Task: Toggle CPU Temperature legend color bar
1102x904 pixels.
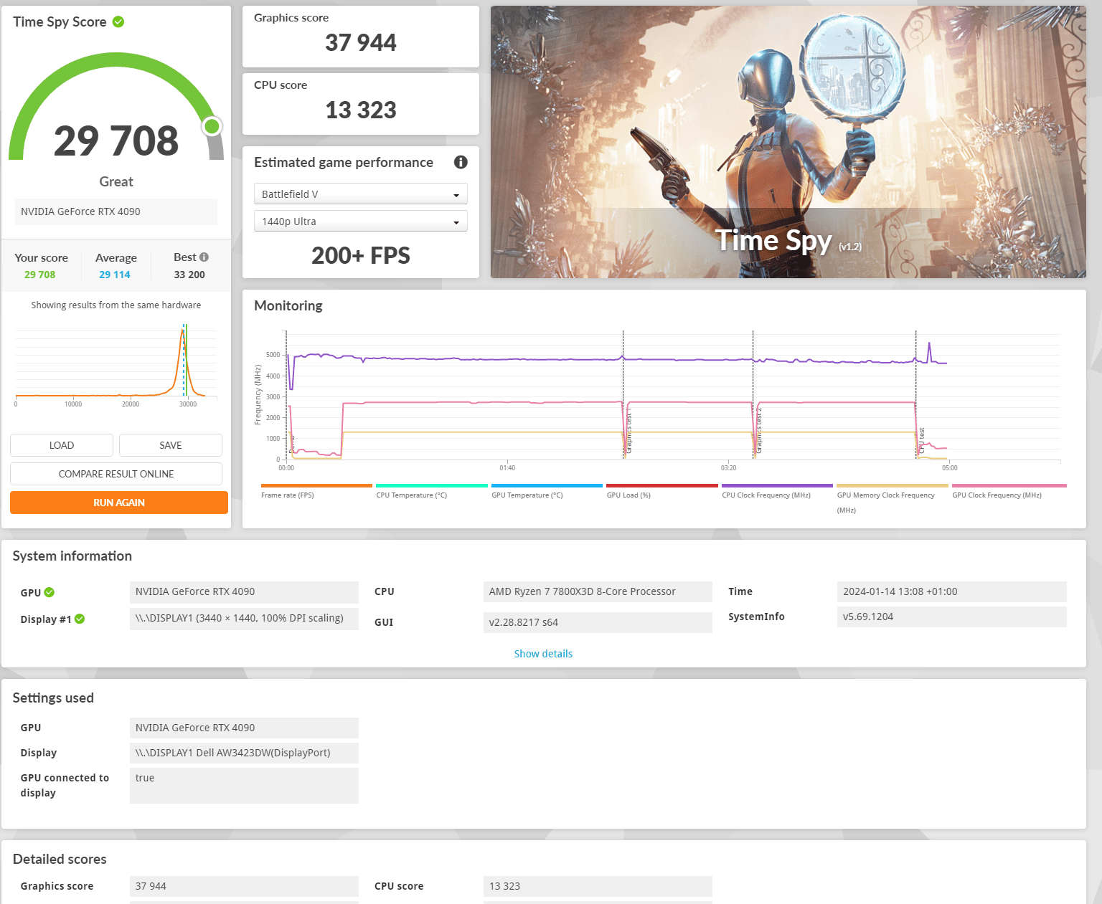Action: 432,485
